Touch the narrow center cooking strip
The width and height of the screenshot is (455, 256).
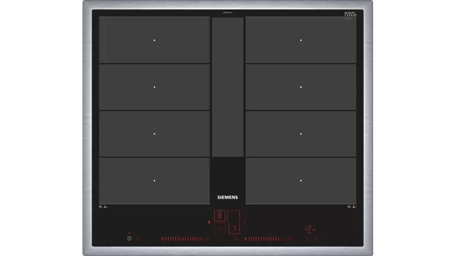[x=227, y=87]
